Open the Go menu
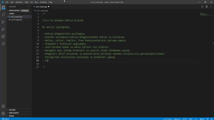Screen dimensions: 214x120 [x=31, y=2]
